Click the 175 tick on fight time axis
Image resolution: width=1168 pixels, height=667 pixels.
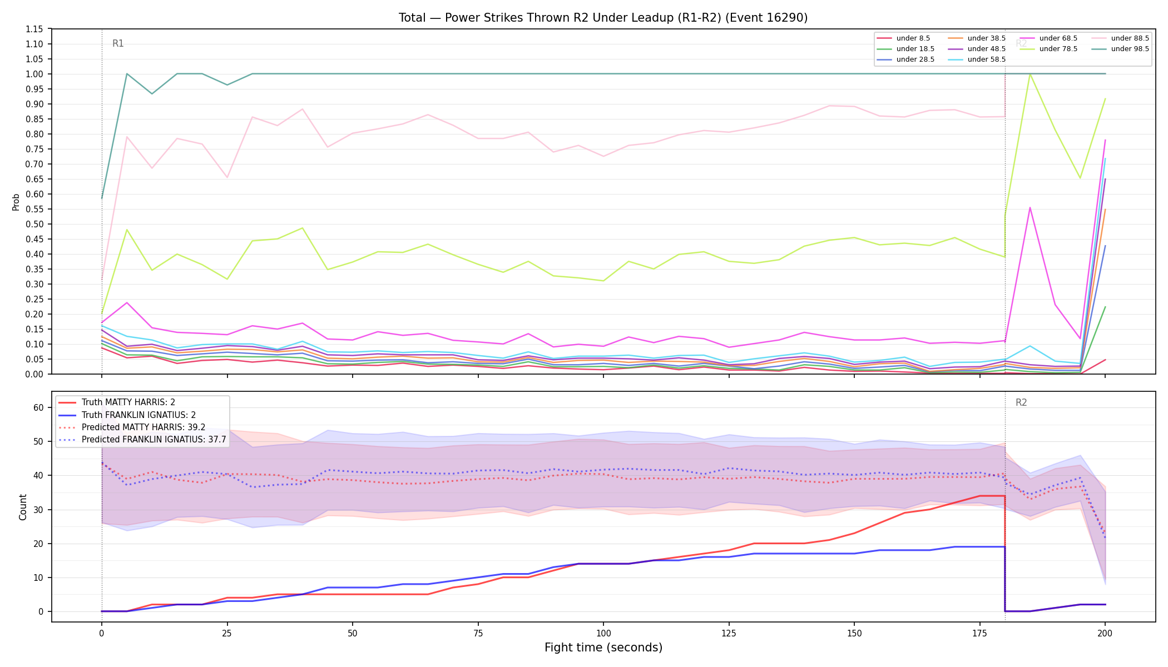pos(979,633)
